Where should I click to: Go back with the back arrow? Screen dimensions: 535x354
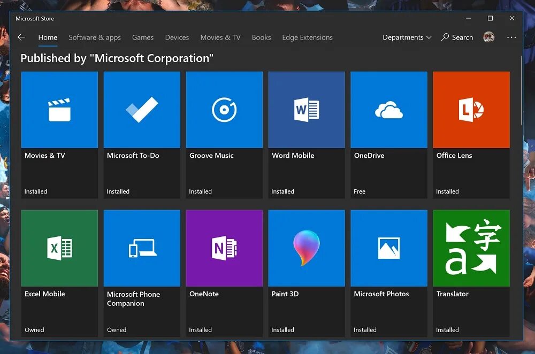click(21, 37)
